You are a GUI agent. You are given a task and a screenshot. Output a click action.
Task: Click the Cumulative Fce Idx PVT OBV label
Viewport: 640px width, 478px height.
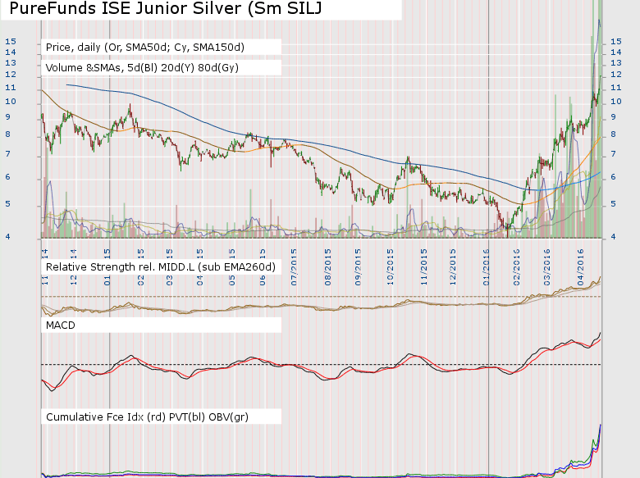point(147,417)
